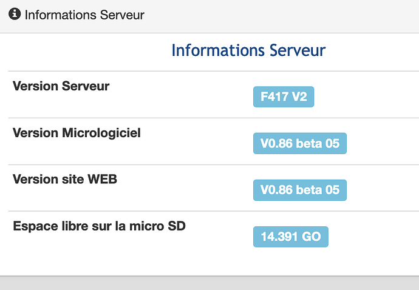The width and height of the screenshot is (419, 290).
Task: Click the word WEB in row label
Action: coord(103,179)
